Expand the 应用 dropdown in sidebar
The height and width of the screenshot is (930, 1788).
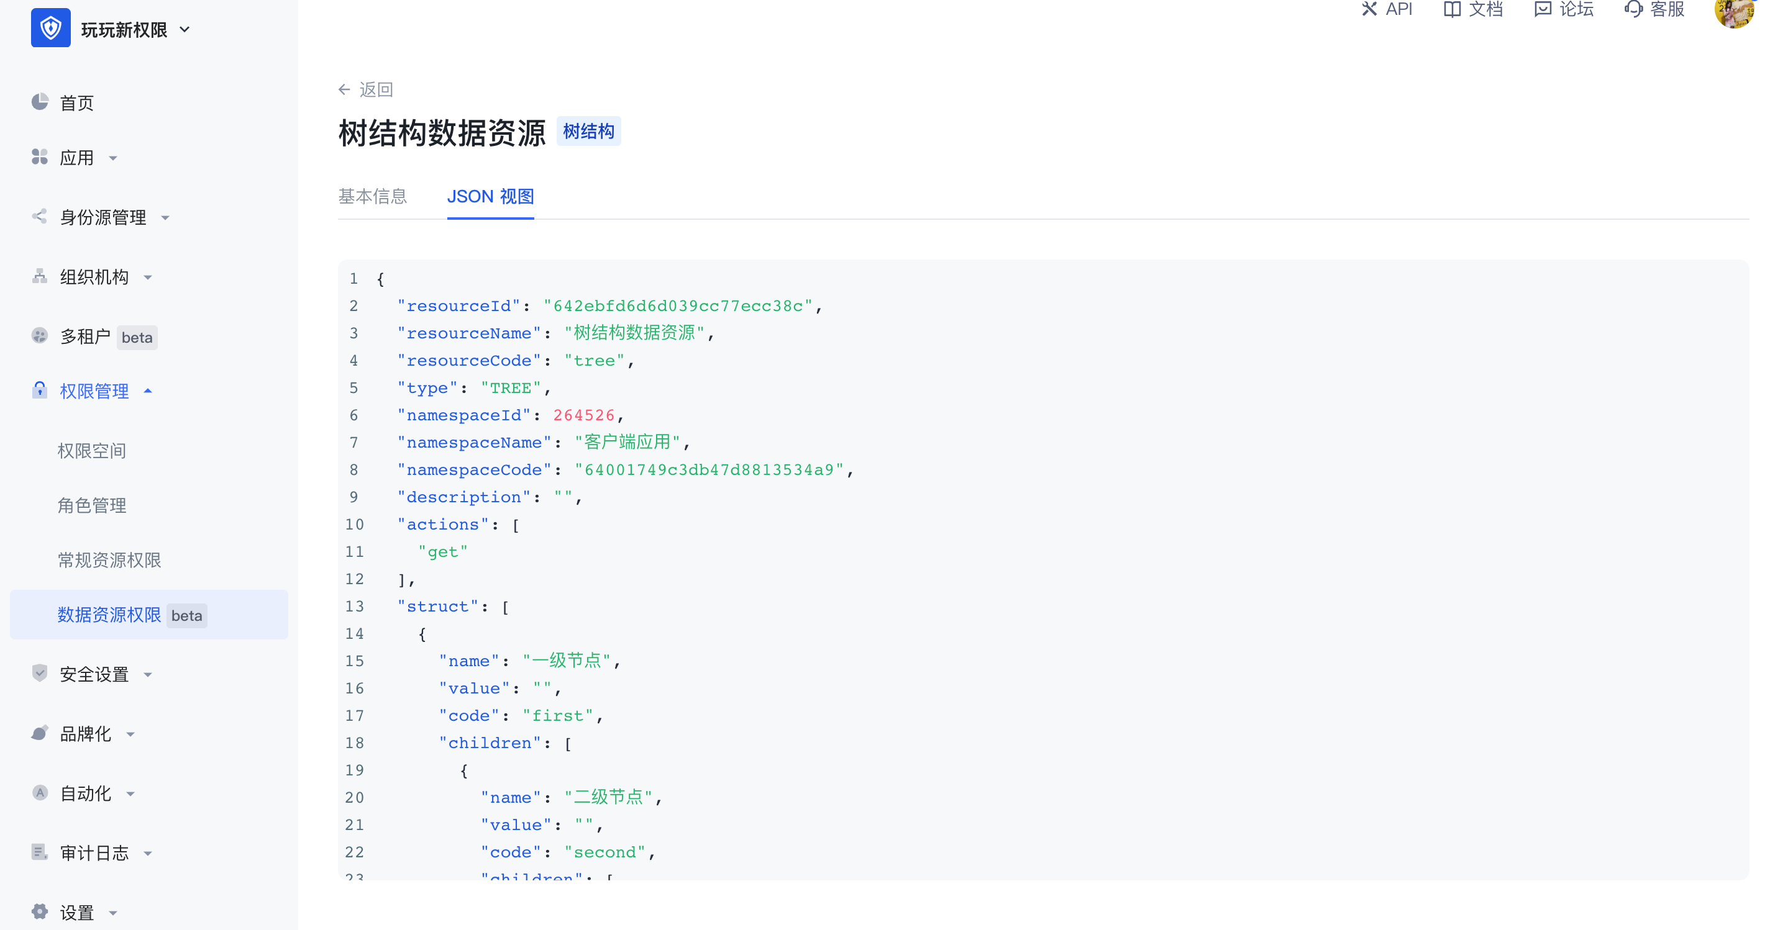tap(114, 158)
